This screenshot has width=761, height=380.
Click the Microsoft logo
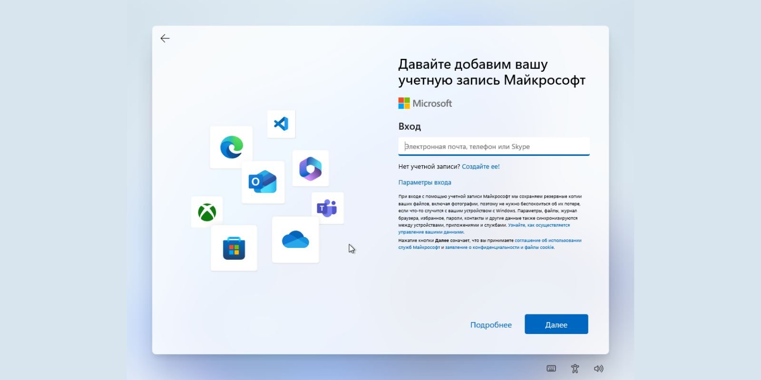pos(425,103)
